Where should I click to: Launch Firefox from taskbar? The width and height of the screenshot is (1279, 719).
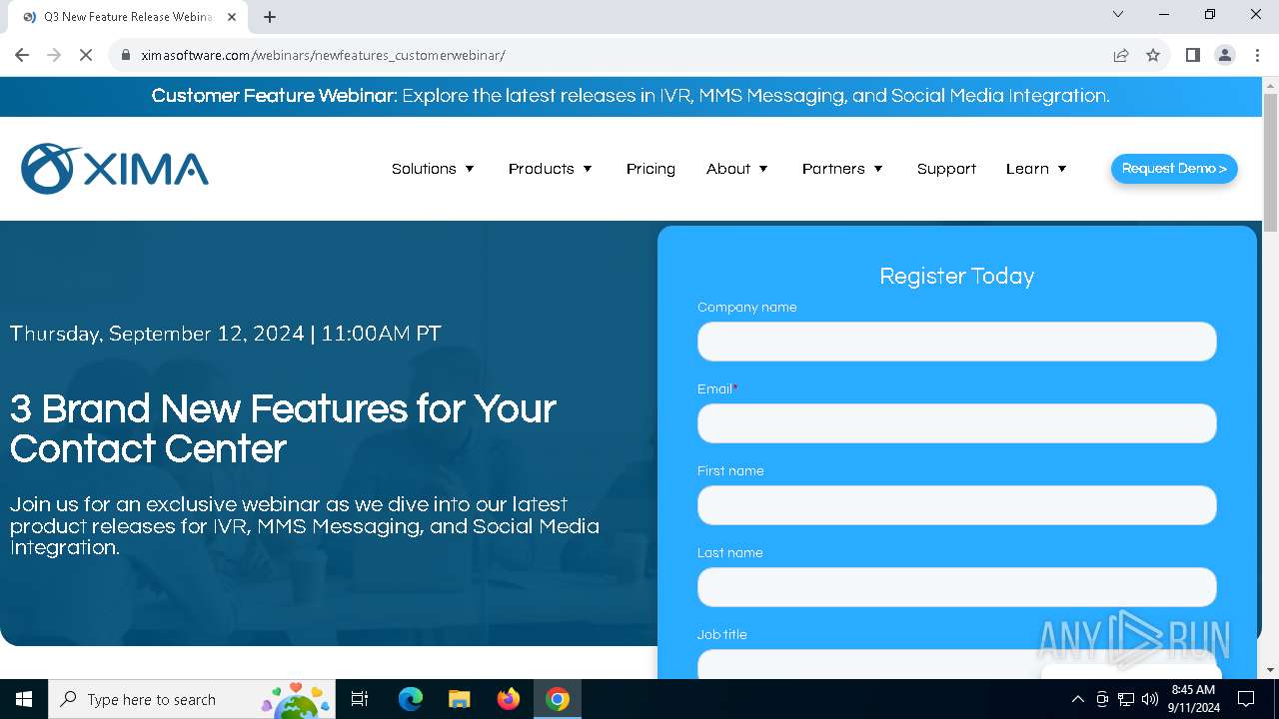pyautogui.click(x=509, y=699)
